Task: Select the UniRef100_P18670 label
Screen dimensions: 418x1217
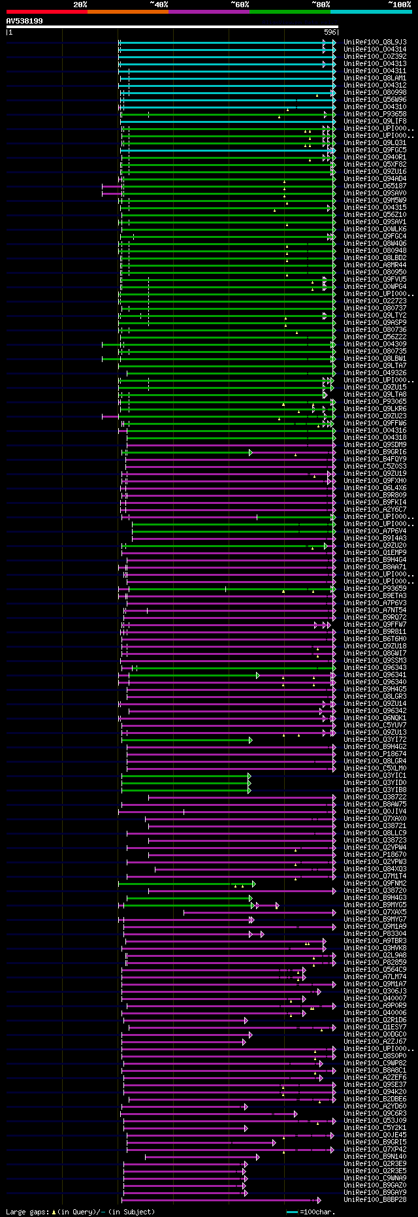Action: point(375,854)
